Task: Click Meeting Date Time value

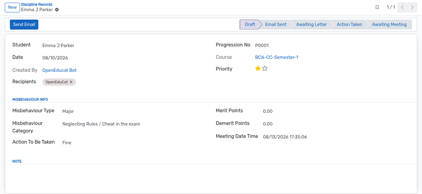Action: 285,137
